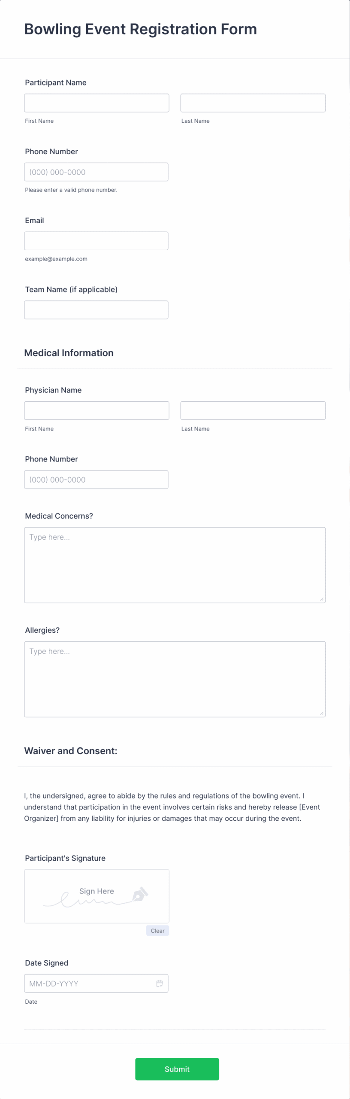Click the Submit button

pyautogui.click(x=177, y=1069)
